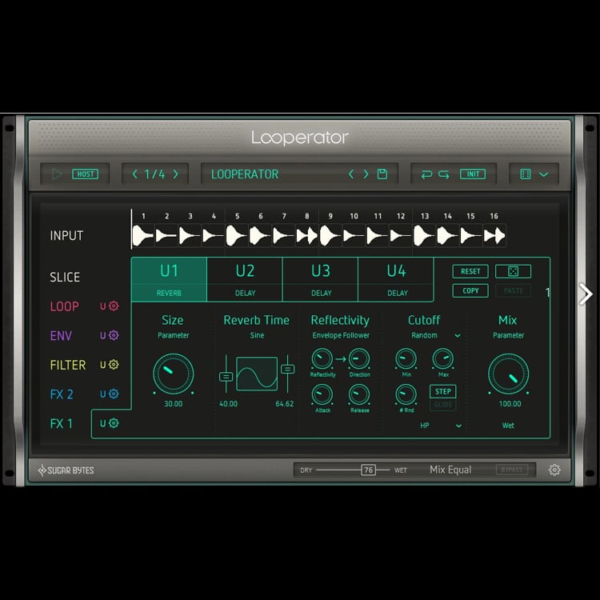Screen dimensions: 600x600
Task: Click the Wet mix mode label
Action: tap(508, 426)
